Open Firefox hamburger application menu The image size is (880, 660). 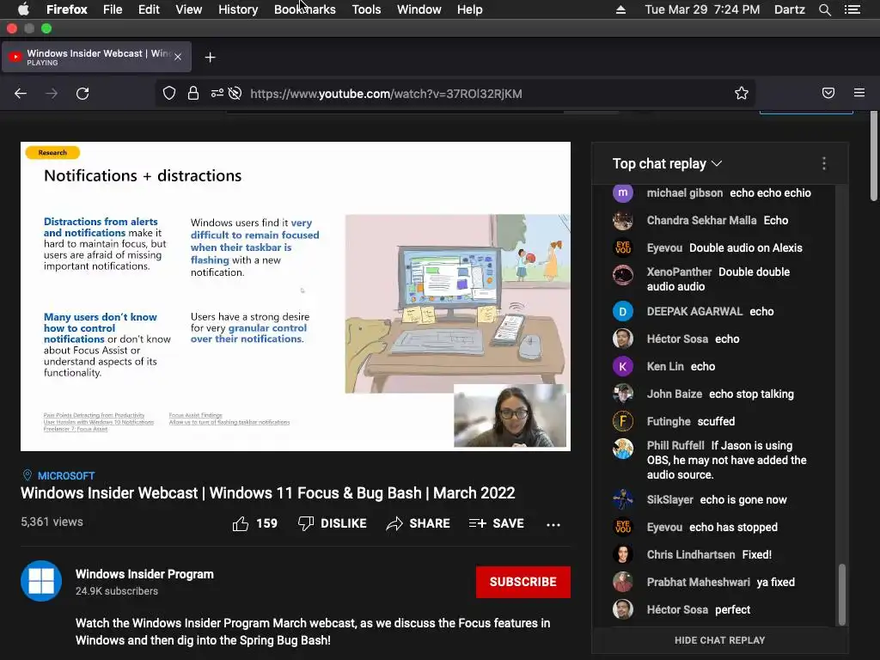(x=859, y=93)
